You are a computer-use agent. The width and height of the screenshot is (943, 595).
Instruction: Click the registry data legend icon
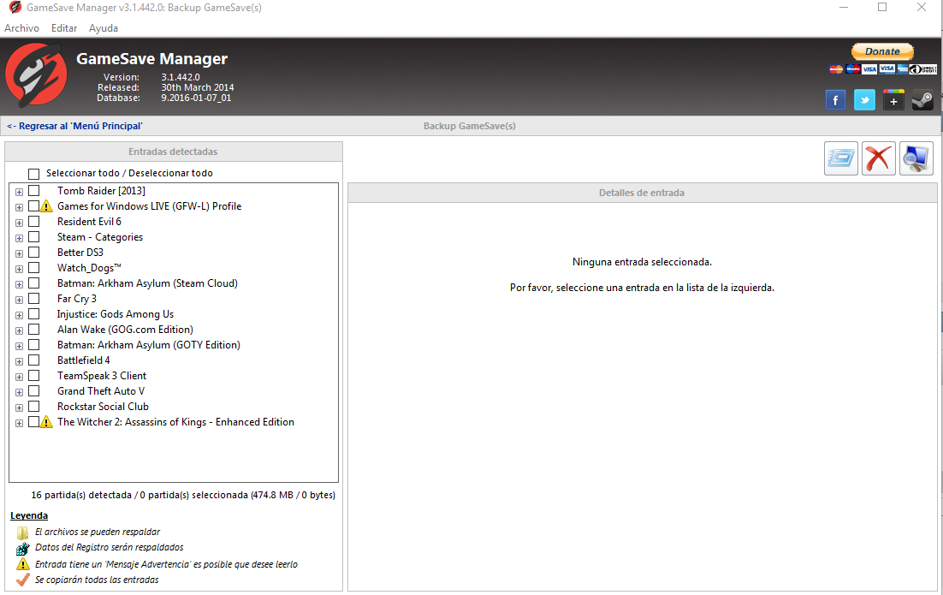pyautogui.click(x=23, y=548)
